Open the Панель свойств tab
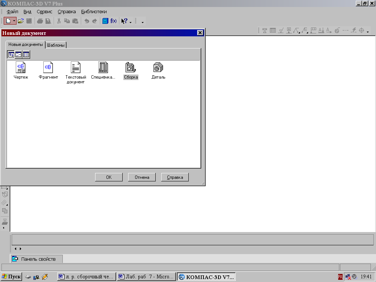This screenshot has height=282, width=376. tap(37, 259)
